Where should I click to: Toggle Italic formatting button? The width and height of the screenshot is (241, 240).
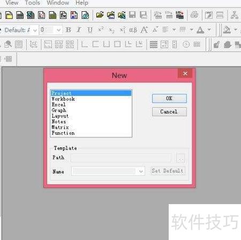pos(79,30)
